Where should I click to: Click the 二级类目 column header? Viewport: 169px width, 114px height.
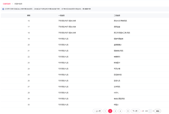(117, 15)
